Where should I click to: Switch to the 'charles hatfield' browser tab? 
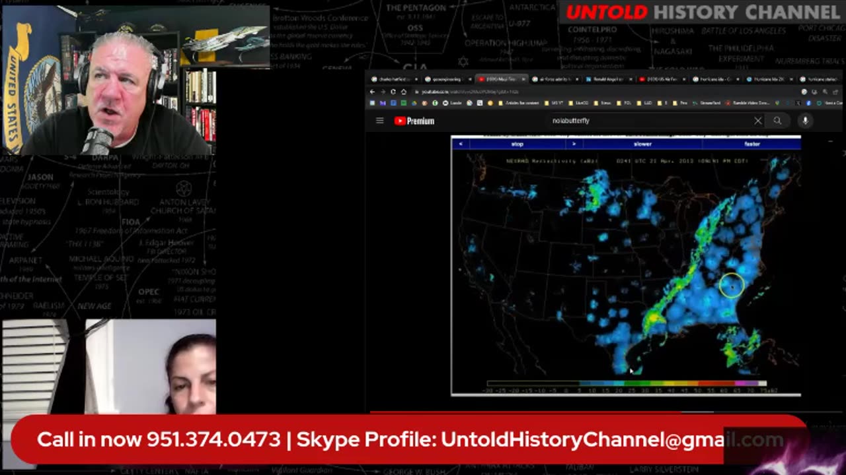pyautogui.click(x=395, y=79)
